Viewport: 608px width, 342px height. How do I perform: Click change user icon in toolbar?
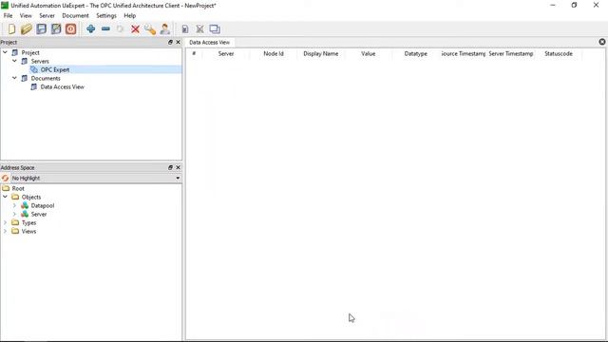pos(164,29)
